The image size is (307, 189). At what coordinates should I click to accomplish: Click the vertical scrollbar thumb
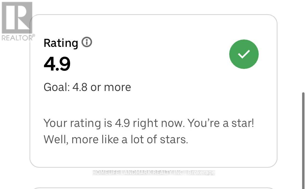pos(303,136)
